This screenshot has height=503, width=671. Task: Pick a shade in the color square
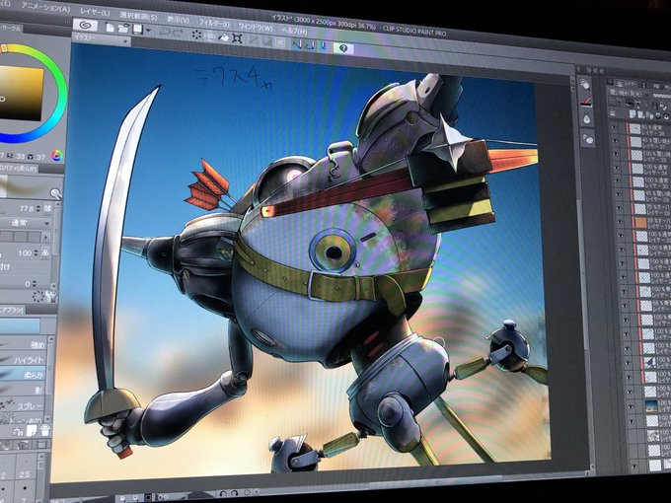tap(21, 92)
